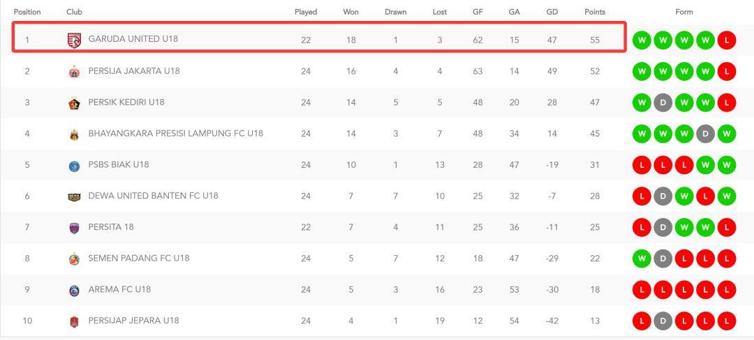Image resolution: width=754 pixels, height=340 pixels.
Task: Sort table by Points column header
Action: tap(595, 12)
